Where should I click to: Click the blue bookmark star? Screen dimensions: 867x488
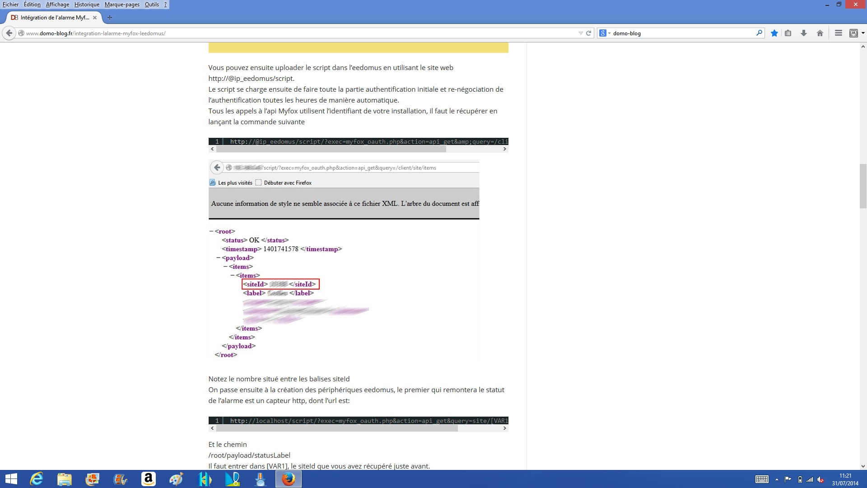coord(774,33)
